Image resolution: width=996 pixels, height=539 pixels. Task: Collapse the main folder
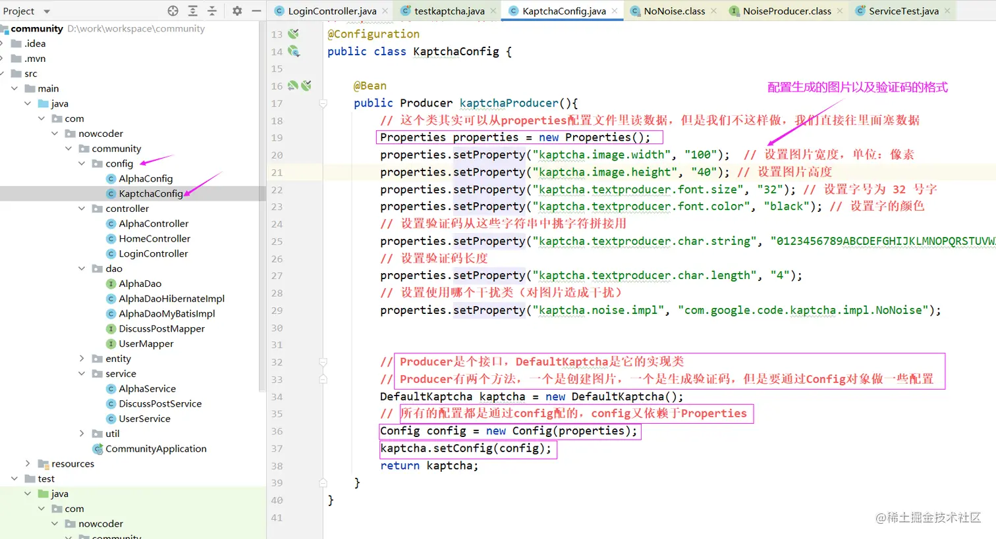(x=14, y=88)
